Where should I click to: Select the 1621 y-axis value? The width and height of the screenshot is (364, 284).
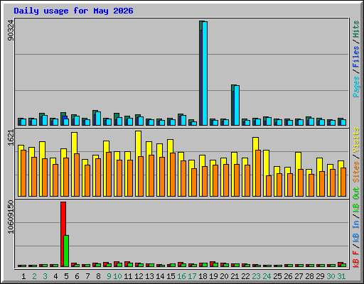pyautogui.click(x=11, y=138)
